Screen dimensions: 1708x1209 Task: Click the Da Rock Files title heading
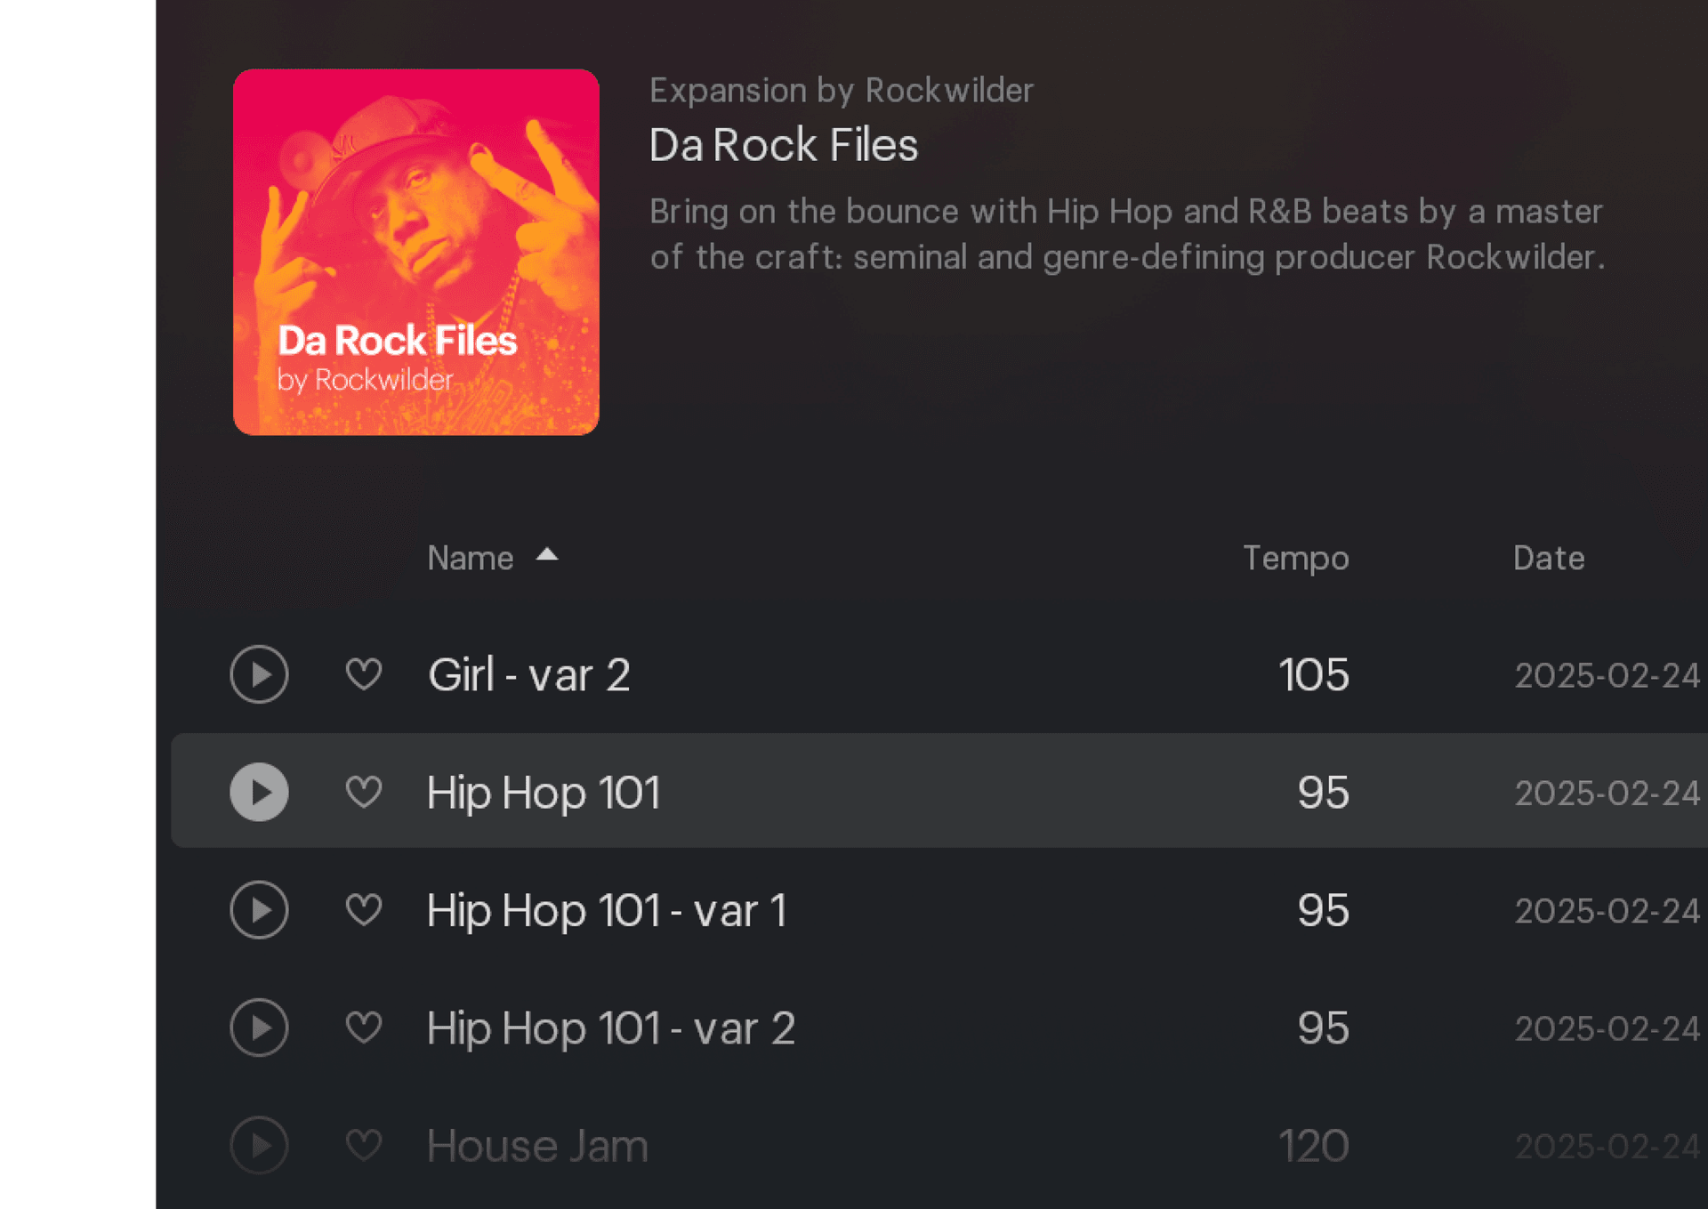pos(783,145)
